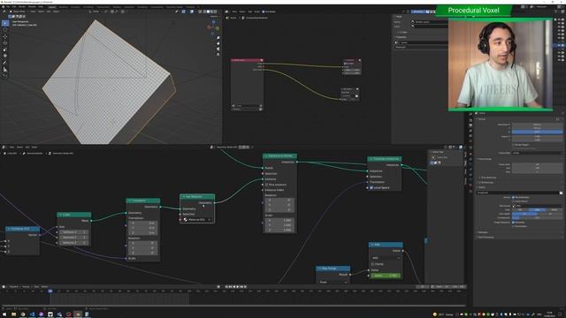Click the viewport zoom icon

pyautogui.click(x=218, y=38)
